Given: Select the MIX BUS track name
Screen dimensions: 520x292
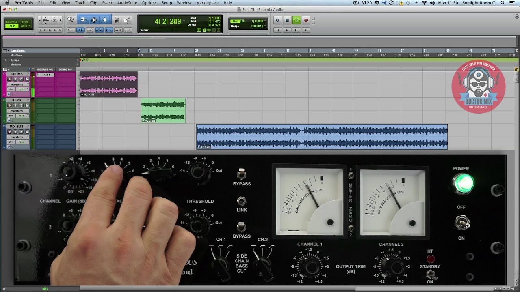Looking at the screenshot, I should (17, 127).
